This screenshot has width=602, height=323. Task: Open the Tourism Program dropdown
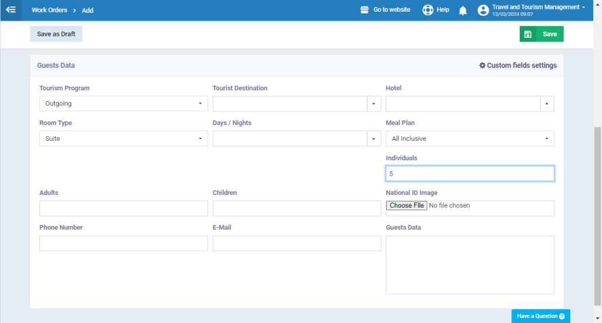pos(123,104)
